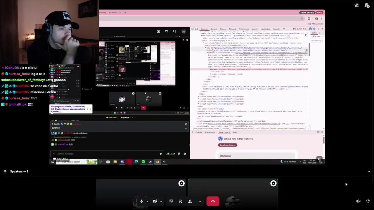The image size is (374, 210).
Task: Collapse the Speakers — 2 section chevron
Action: tap(369, 171)
